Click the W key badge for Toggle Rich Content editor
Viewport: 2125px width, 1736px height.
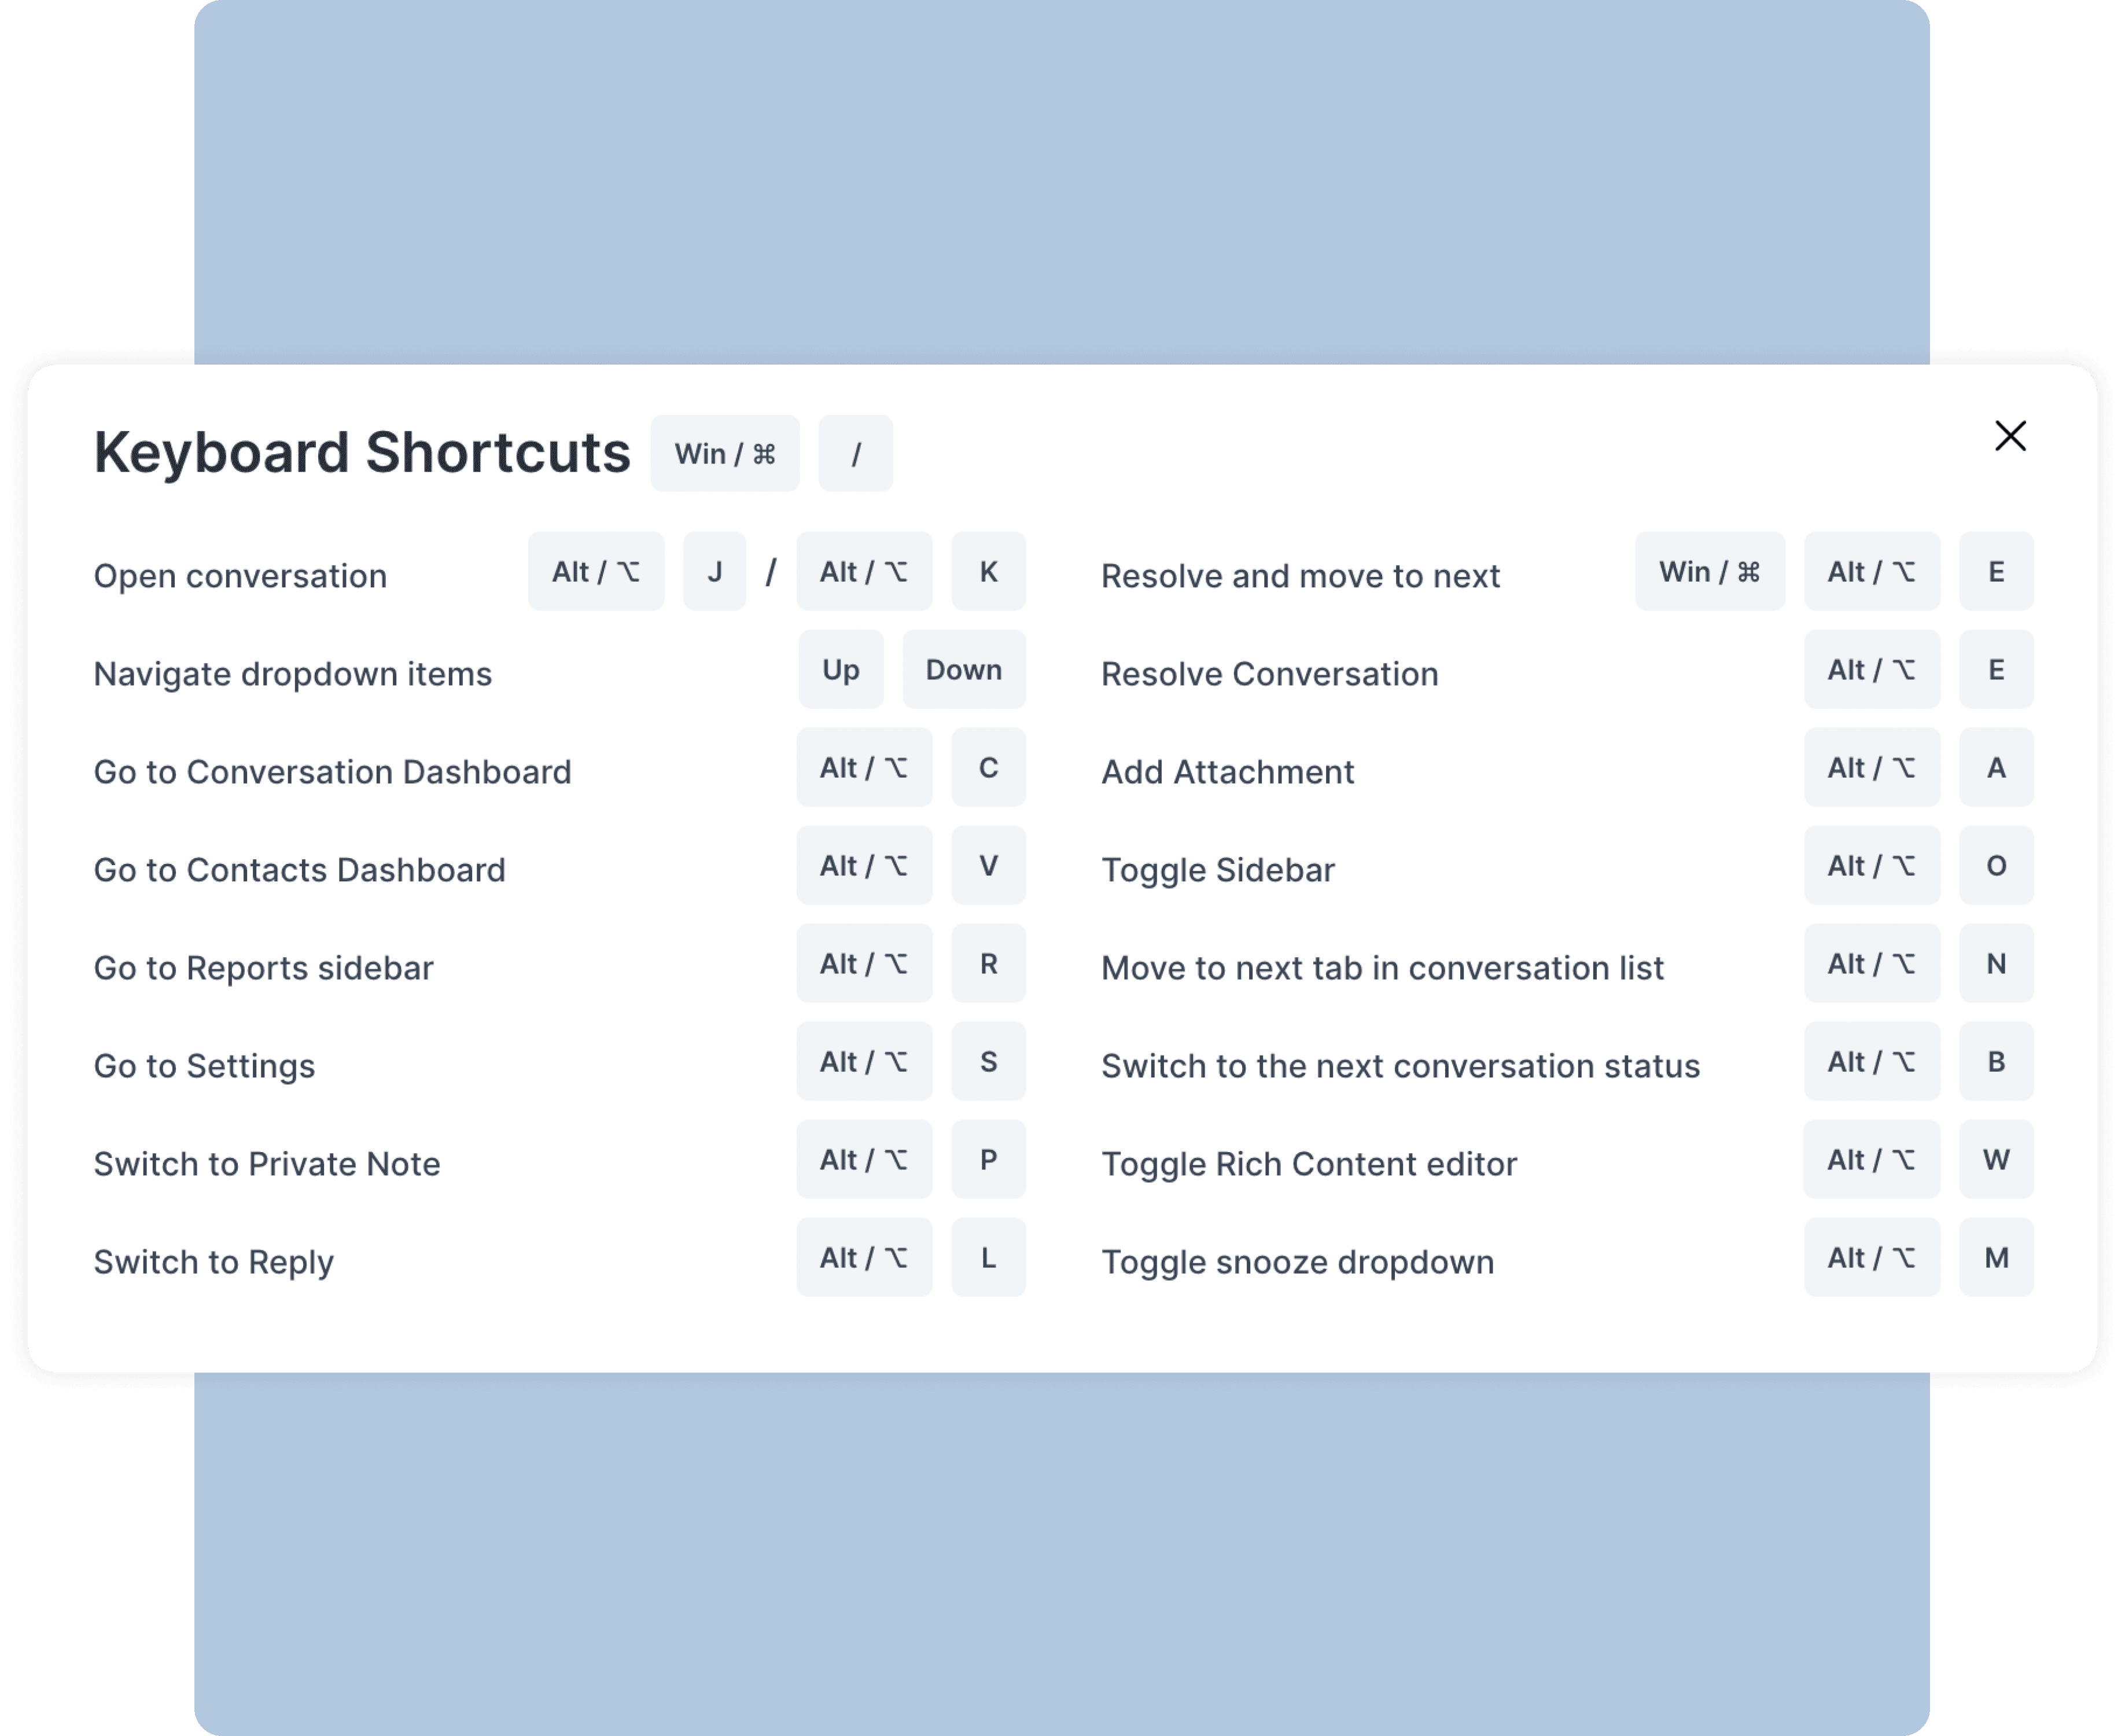coord(1995,1159)
